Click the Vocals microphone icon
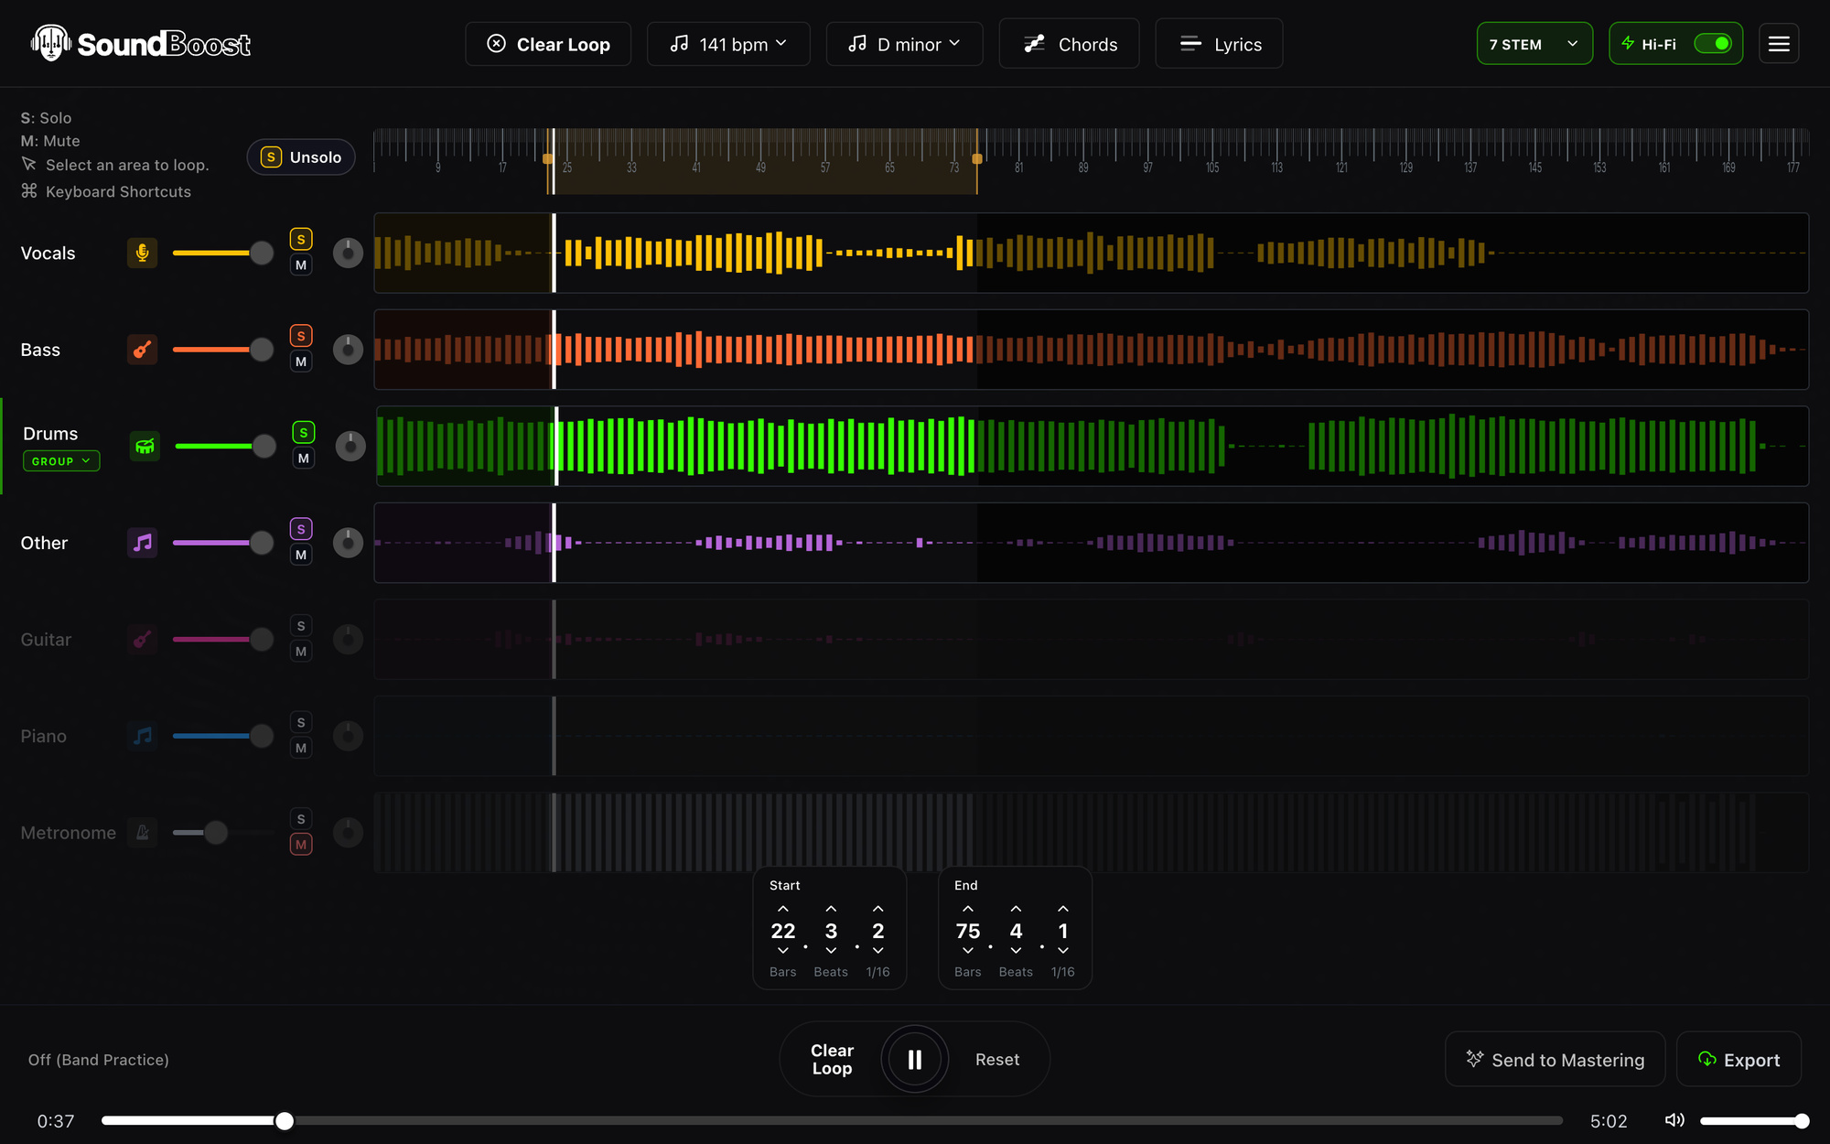Image resolution: width=1830 pixels, height=1144 pixels. (x=143, y=254)
